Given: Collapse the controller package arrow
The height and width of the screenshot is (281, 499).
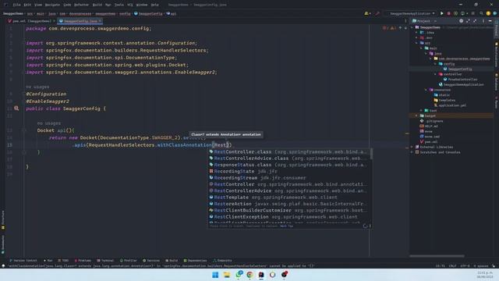Looking at the screenshot, I should pyautogui.click(x=436, y=74).
